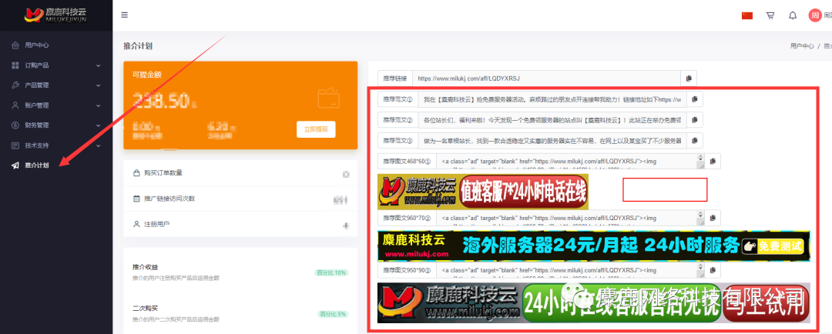Click the 推荐范文③ text field
Screen dimensions: 832x334
552,141
